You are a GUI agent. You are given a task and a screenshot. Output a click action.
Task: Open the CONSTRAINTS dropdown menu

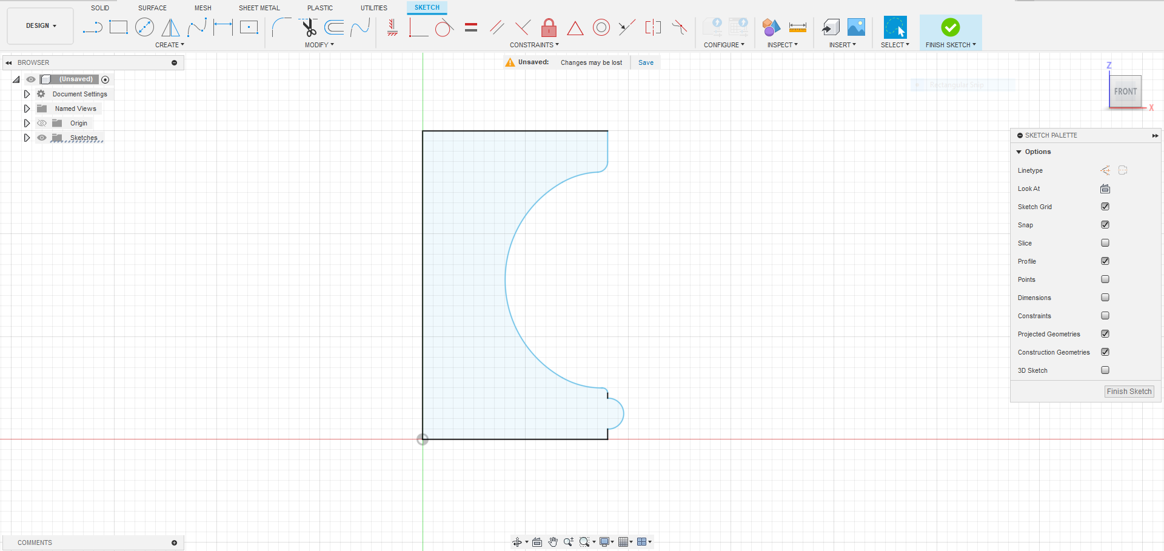[x=534, y=45]
